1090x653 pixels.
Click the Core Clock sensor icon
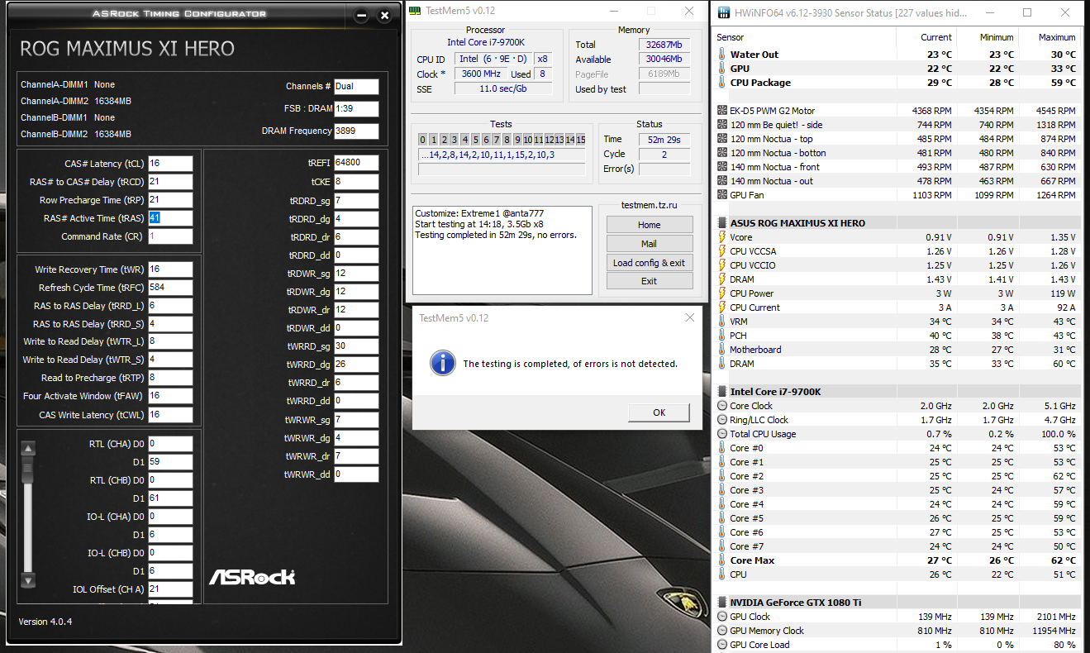click(x=721, y=406)
